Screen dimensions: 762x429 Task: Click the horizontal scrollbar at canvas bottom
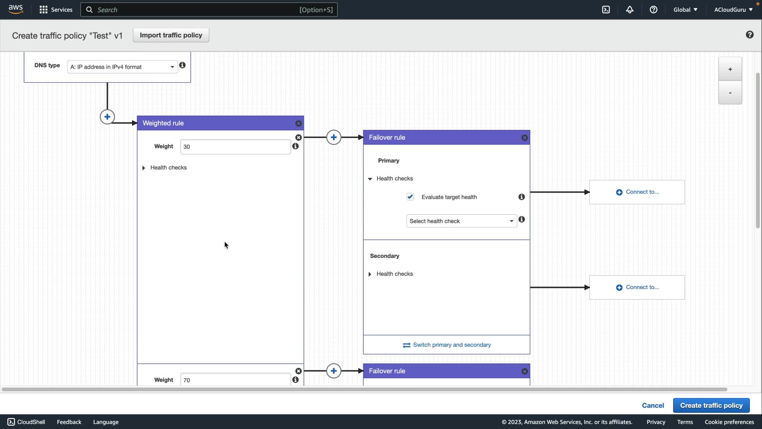click(x=364, y=389)
